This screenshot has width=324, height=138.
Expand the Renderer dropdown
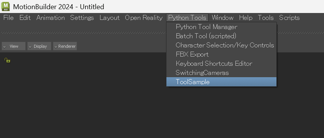click(65, 46)
